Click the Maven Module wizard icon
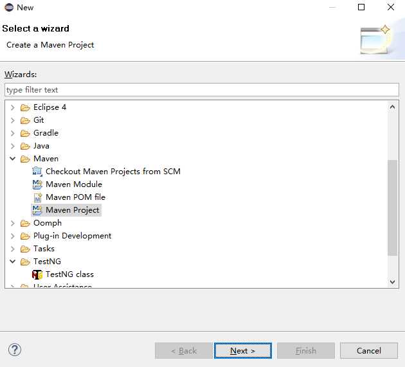Screen dimensions: 405x367 pyautogui.click(x=37, y=184)
